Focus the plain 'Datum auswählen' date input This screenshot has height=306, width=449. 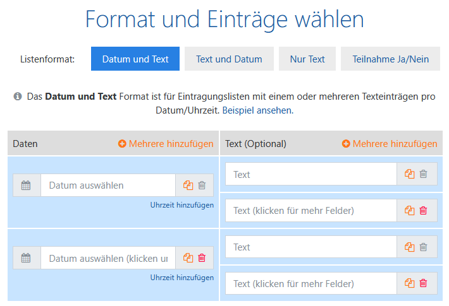click(x=108, y=185)
